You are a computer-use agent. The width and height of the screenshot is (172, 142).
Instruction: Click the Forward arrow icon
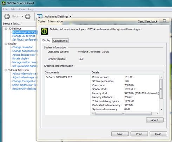(28, 16)
